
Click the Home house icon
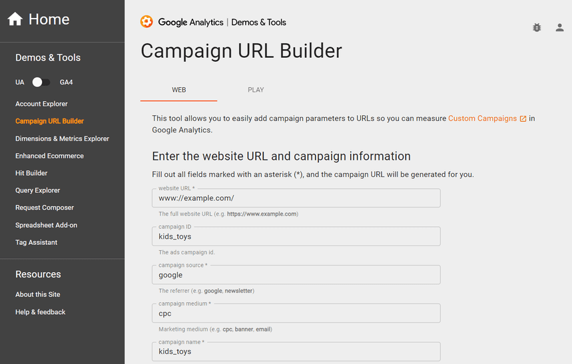click(x=15, y=19)
